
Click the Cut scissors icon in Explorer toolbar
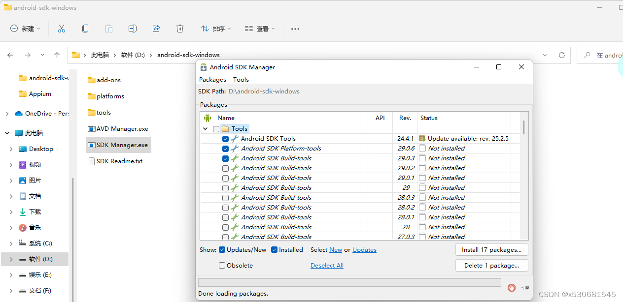pos(62,29)
